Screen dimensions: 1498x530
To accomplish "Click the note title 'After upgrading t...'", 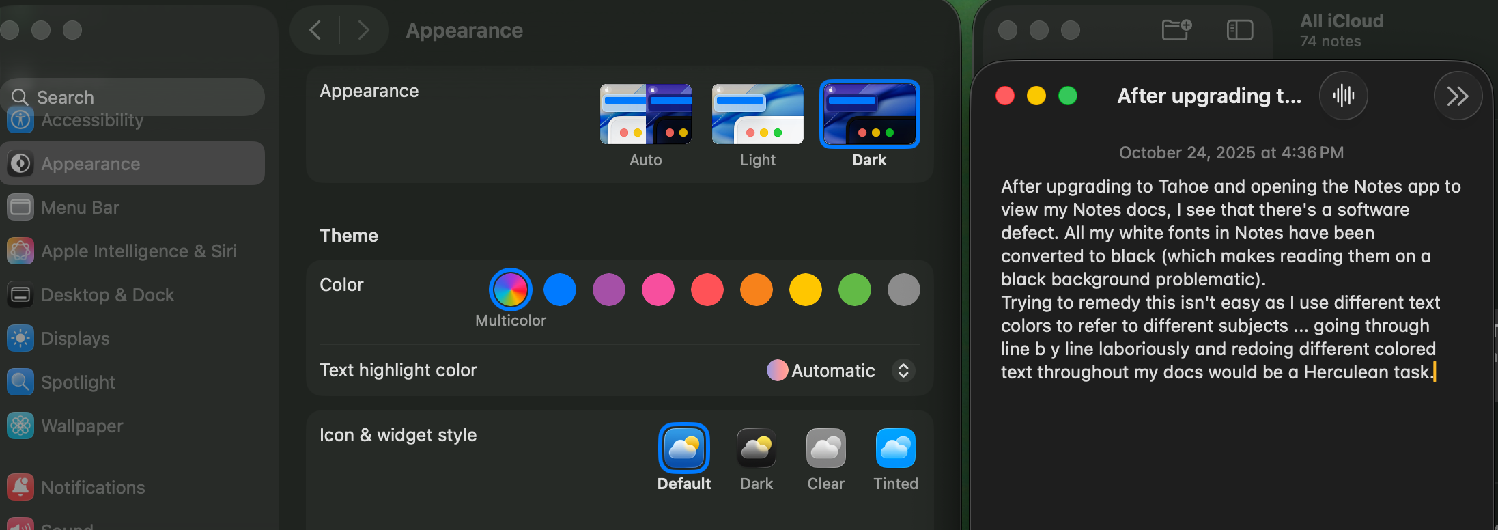I will 1209,96.
